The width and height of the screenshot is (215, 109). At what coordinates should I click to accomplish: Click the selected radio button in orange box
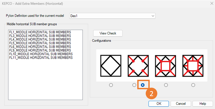pyautogui.click(x=143, y=85)
